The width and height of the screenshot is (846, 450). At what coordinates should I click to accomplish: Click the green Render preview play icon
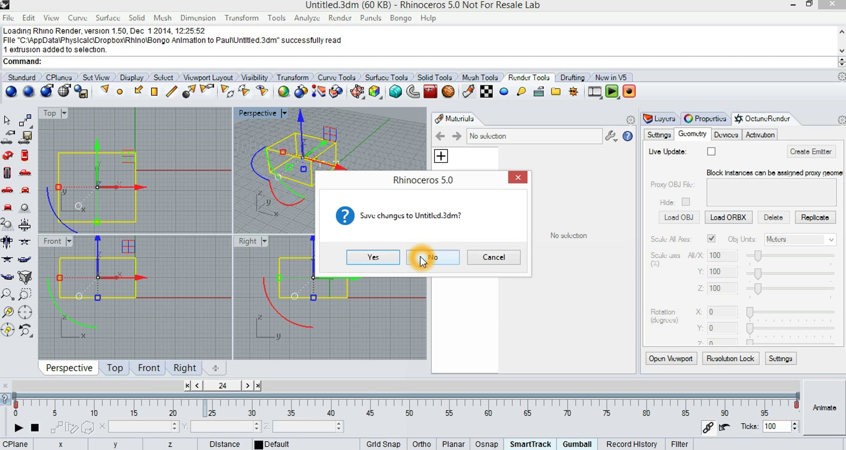coord(612,92)
